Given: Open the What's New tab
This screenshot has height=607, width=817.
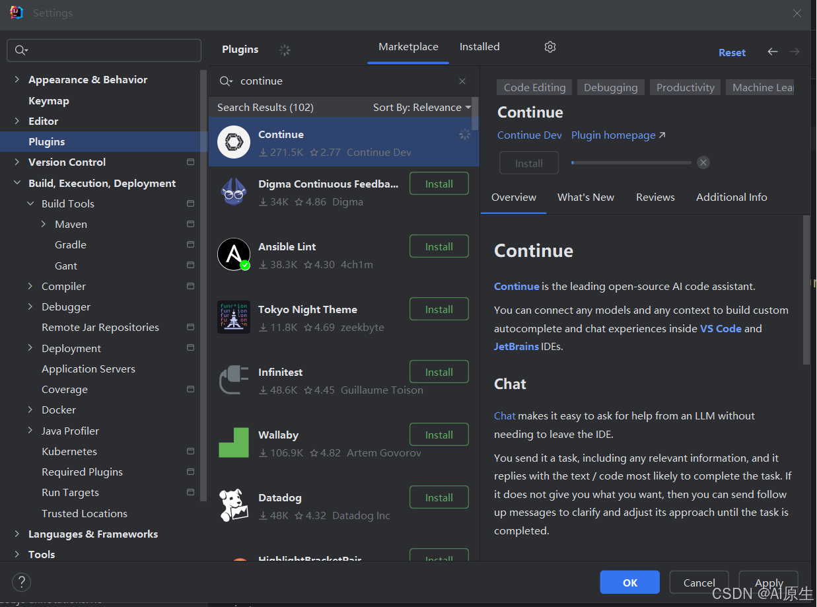Looking at the screenshot, I should [586, 197].
